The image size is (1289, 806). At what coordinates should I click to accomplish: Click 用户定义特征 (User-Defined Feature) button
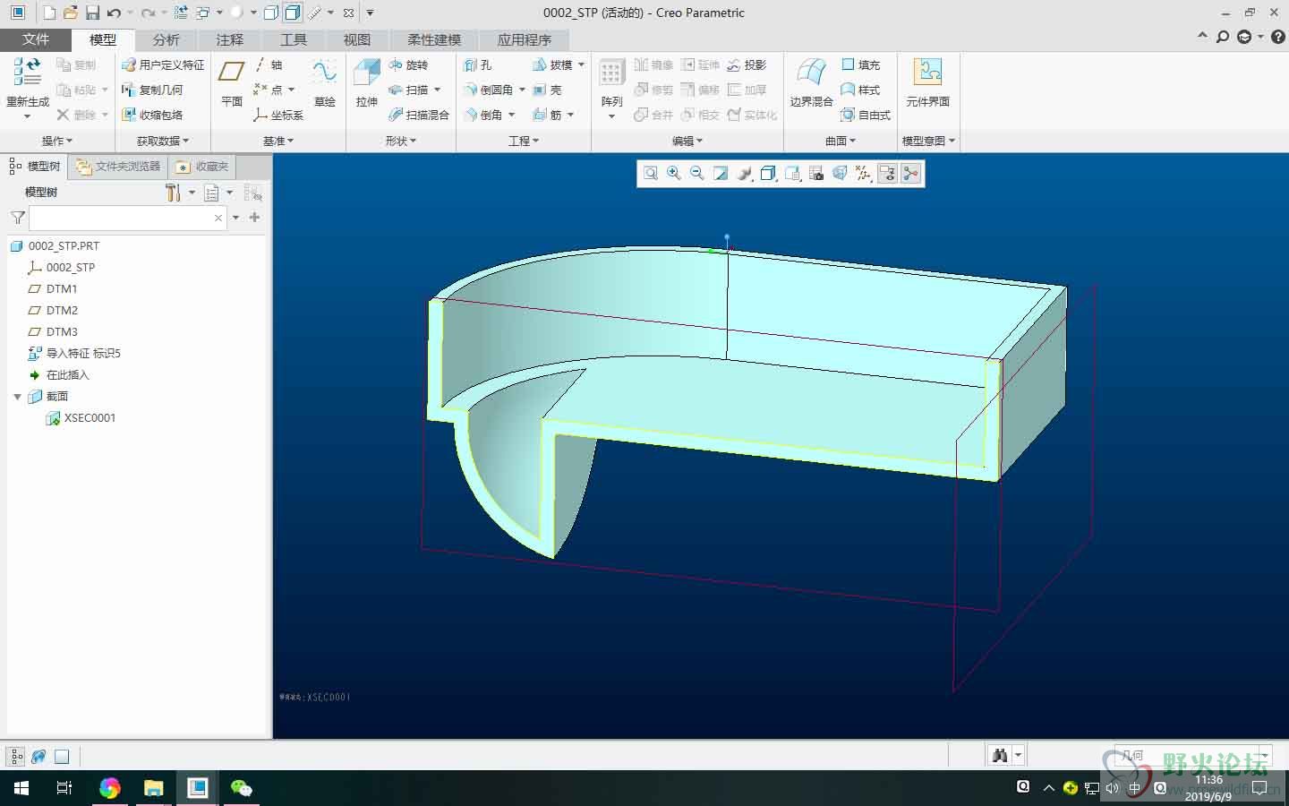point(163,64)
